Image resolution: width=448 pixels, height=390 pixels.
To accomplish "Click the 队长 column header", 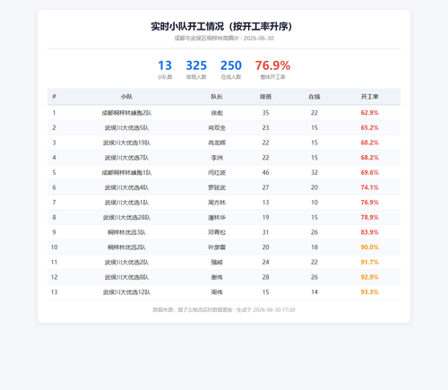I will pyautogui.click(x=217, y=97).
